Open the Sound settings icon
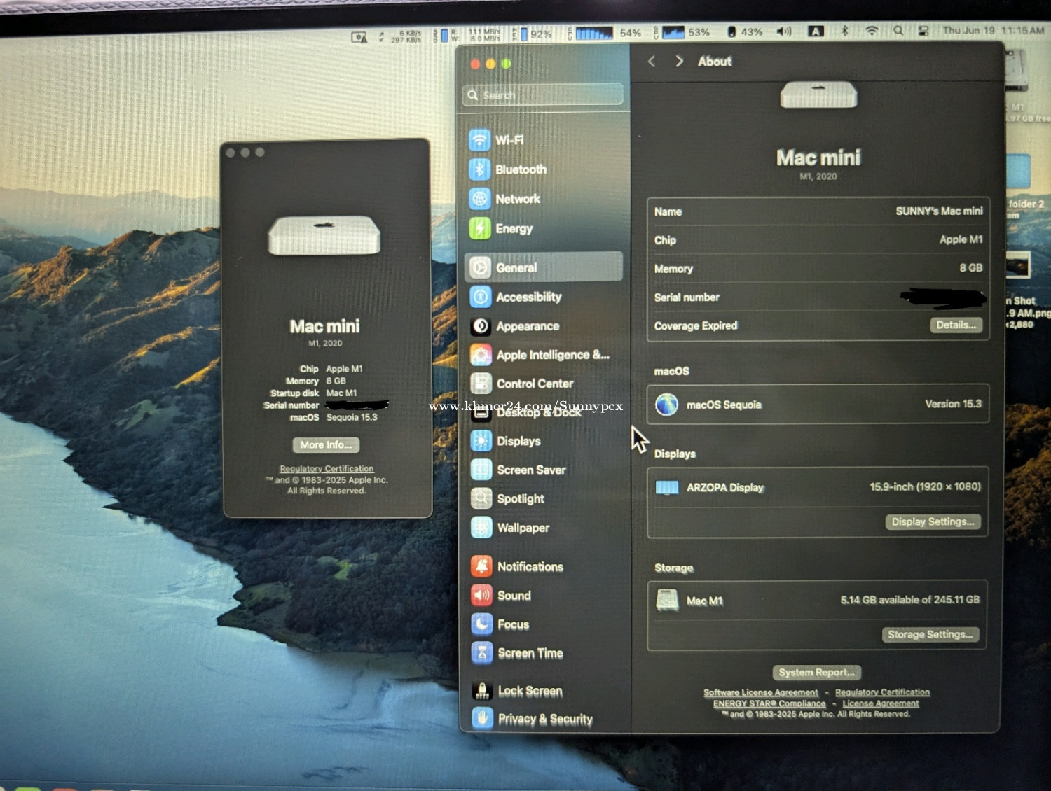 (481, 595)
